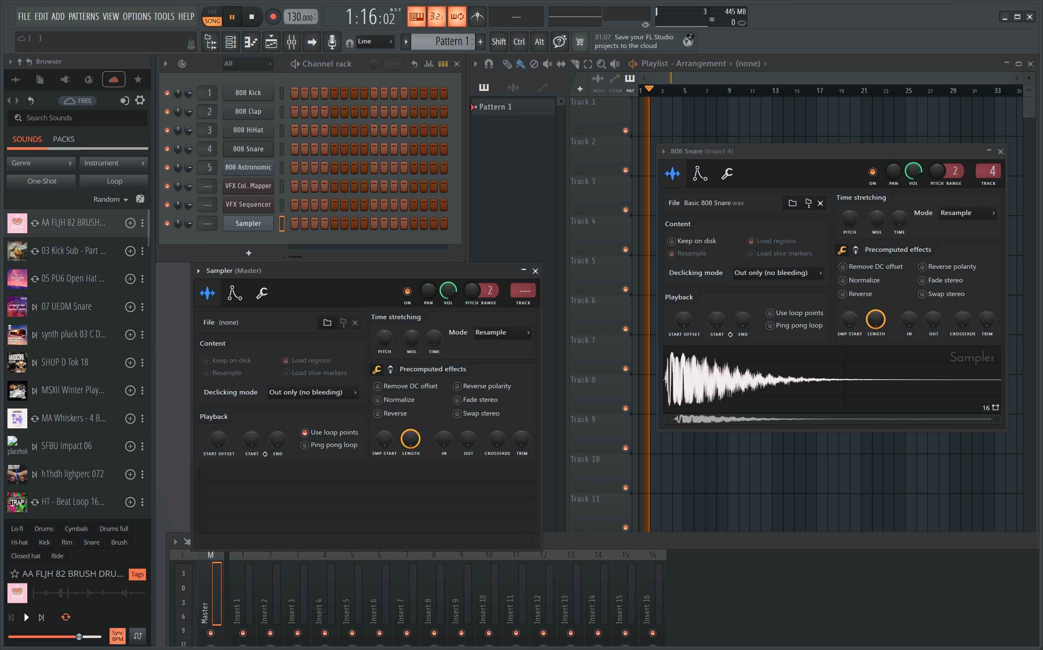
Task: Select the 808 Astronomic channel button
Action: pos(248,167)
